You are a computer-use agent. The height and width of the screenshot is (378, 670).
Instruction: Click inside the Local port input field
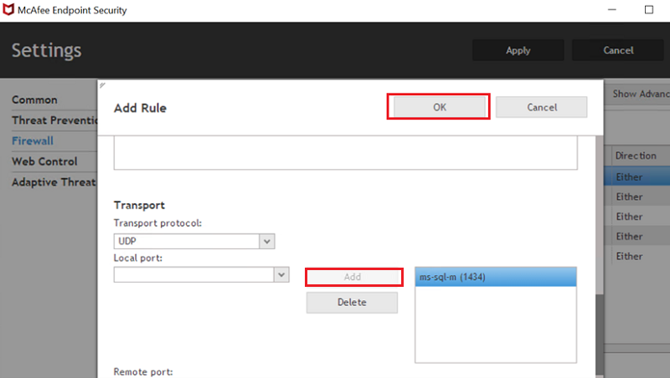(x=193, y=275)
